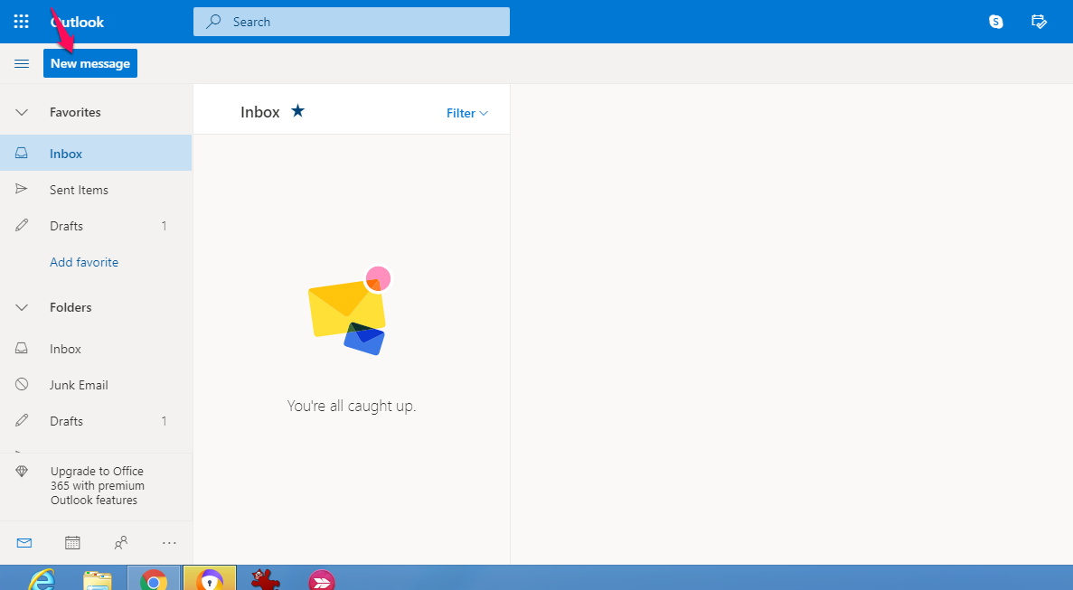1073x590 pixels.
Task: Click the Folders Drafts count 1
Action: [x=164, y=421]
